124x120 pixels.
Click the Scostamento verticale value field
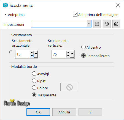(x=59, y=54)
